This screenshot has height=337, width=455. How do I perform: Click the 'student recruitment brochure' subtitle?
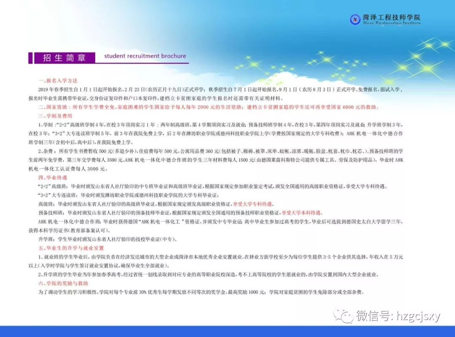pos(145,56)
